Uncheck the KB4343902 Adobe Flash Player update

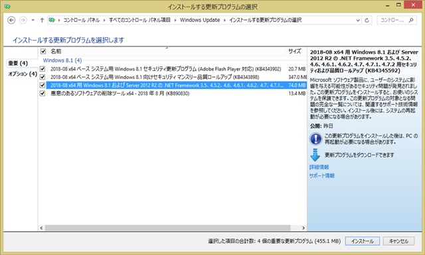[42, 69]
